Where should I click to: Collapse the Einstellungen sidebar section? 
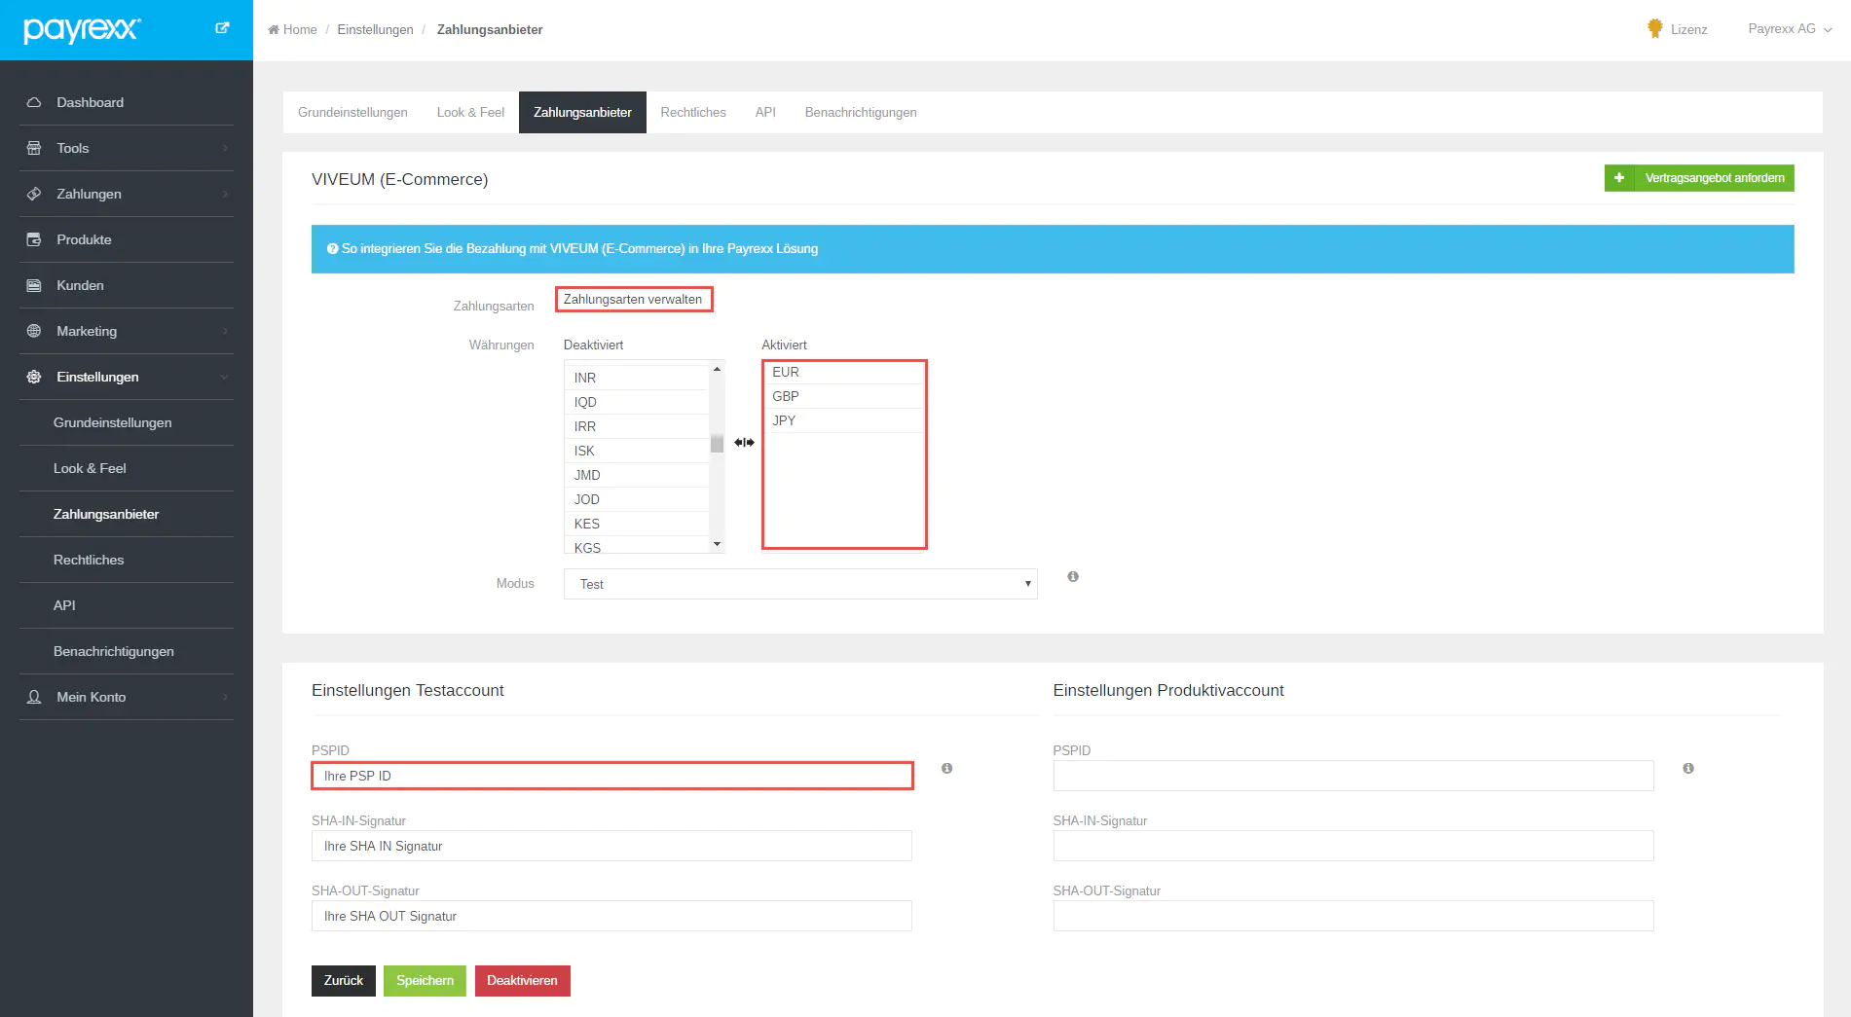click(127, 377)
